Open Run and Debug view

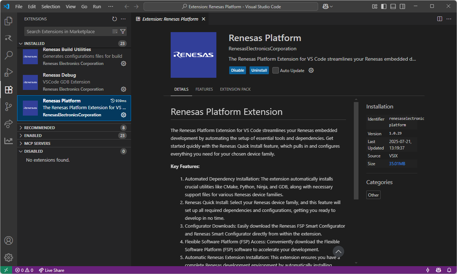click(x=9, y=72)
